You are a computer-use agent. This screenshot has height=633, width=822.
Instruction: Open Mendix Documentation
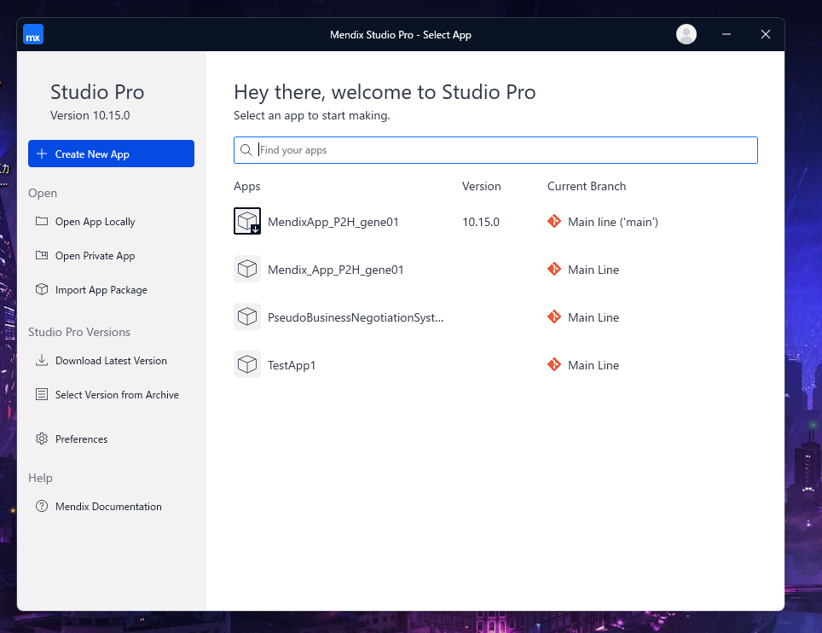107,506
